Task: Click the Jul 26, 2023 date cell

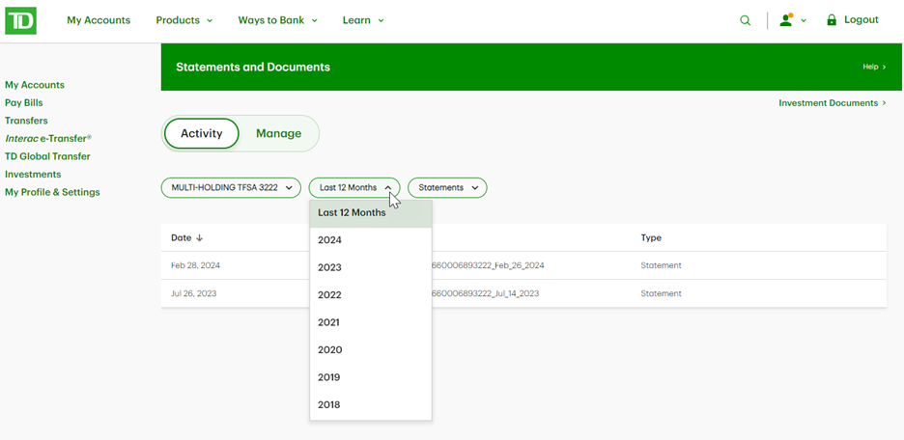Action: point(194,293)
